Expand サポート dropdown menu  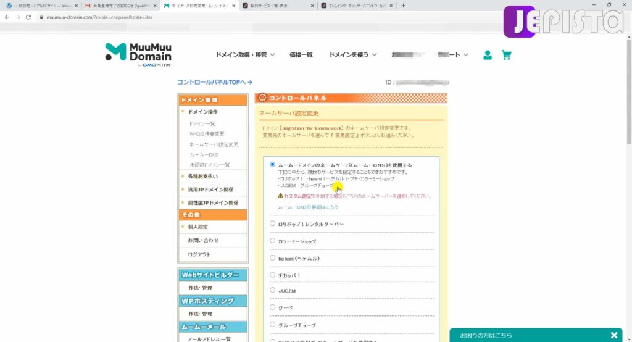[453, 55]
